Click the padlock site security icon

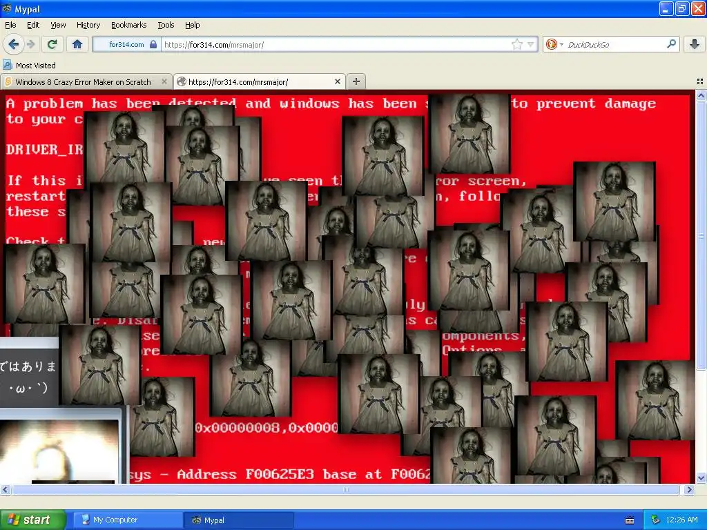[153, 44]
